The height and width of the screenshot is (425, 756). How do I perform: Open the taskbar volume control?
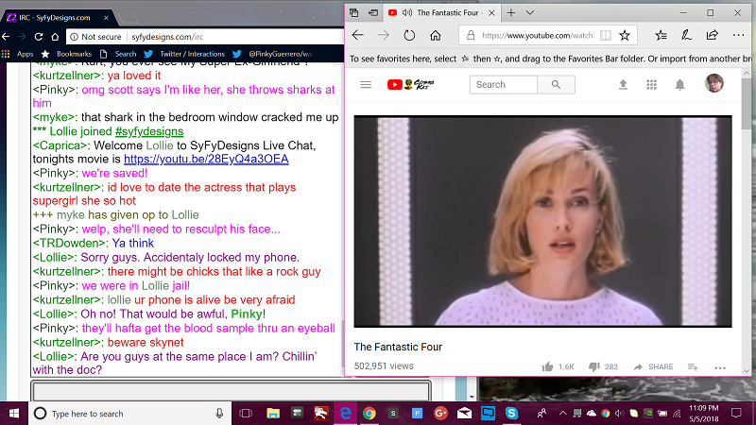pos(620,414)
